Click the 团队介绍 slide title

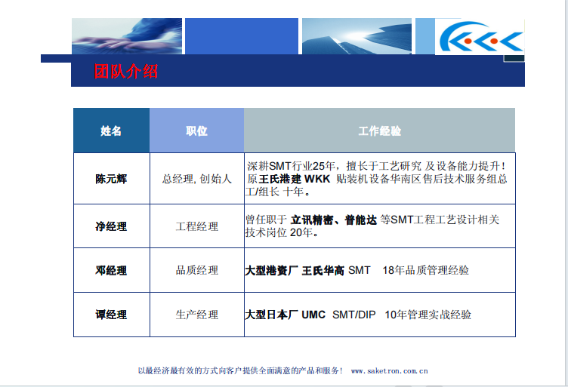tap(125, 72)
